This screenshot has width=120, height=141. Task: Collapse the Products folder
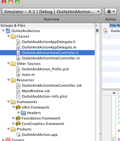coord(9,129)
